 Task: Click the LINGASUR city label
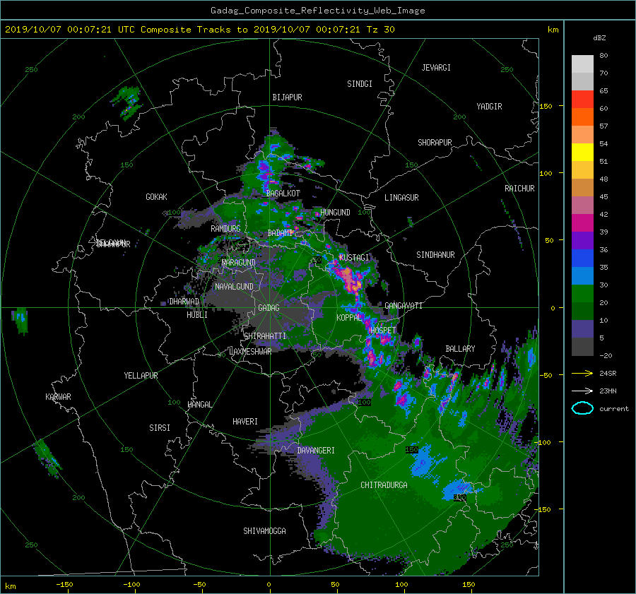(x=401, y=198)
